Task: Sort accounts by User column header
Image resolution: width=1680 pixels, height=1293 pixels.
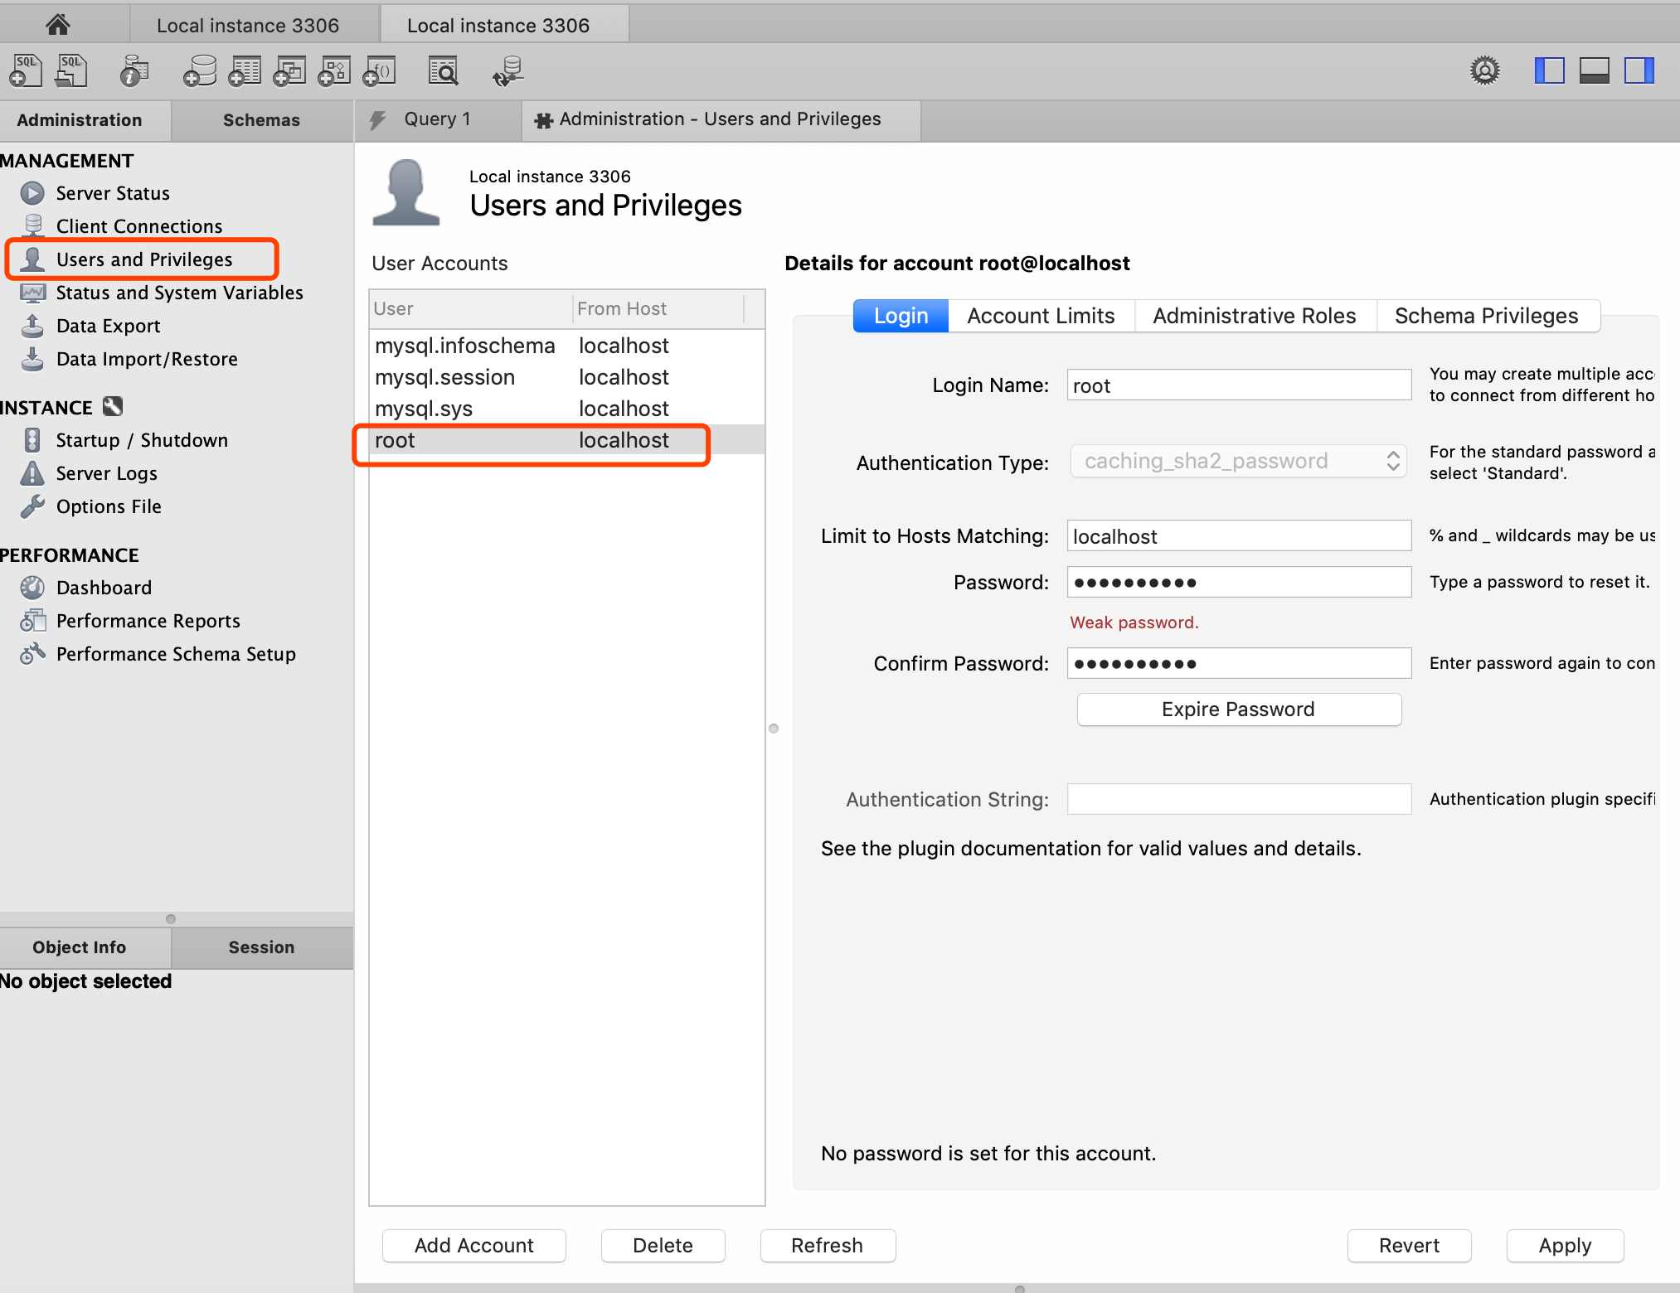Action: click(x=470, y=308)
